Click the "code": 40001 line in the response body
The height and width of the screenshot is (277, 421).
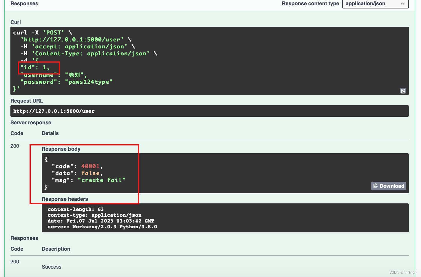click(x=77, y=166)
